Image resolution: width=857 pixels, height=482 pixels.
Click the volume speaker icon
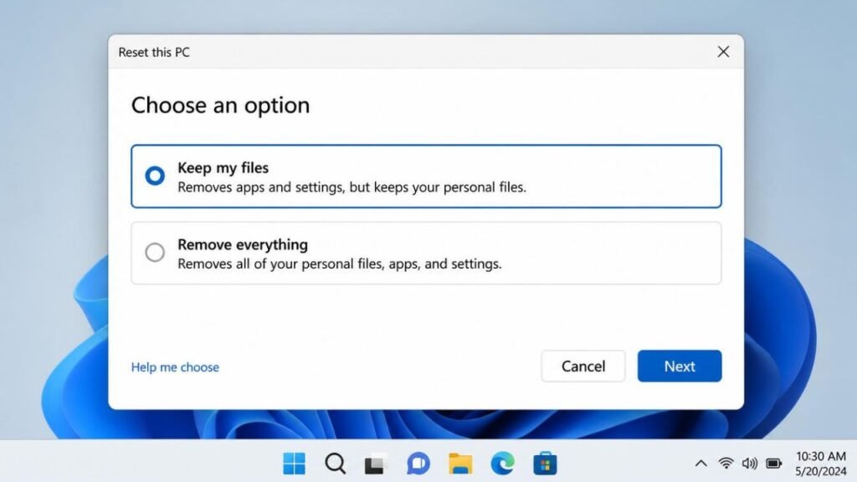[x=749, y=464]
